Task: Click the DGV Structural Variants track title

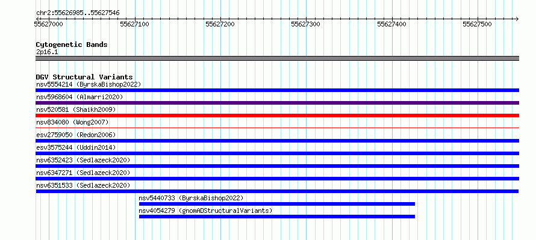Action: 84,77
